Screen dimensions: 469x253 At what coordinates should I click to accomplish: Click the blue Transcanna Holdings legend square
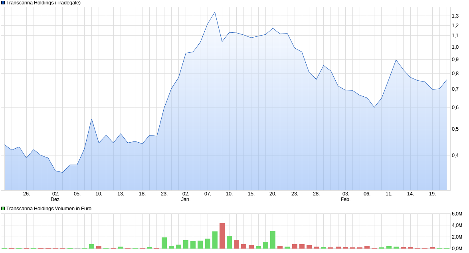[3, 3]
